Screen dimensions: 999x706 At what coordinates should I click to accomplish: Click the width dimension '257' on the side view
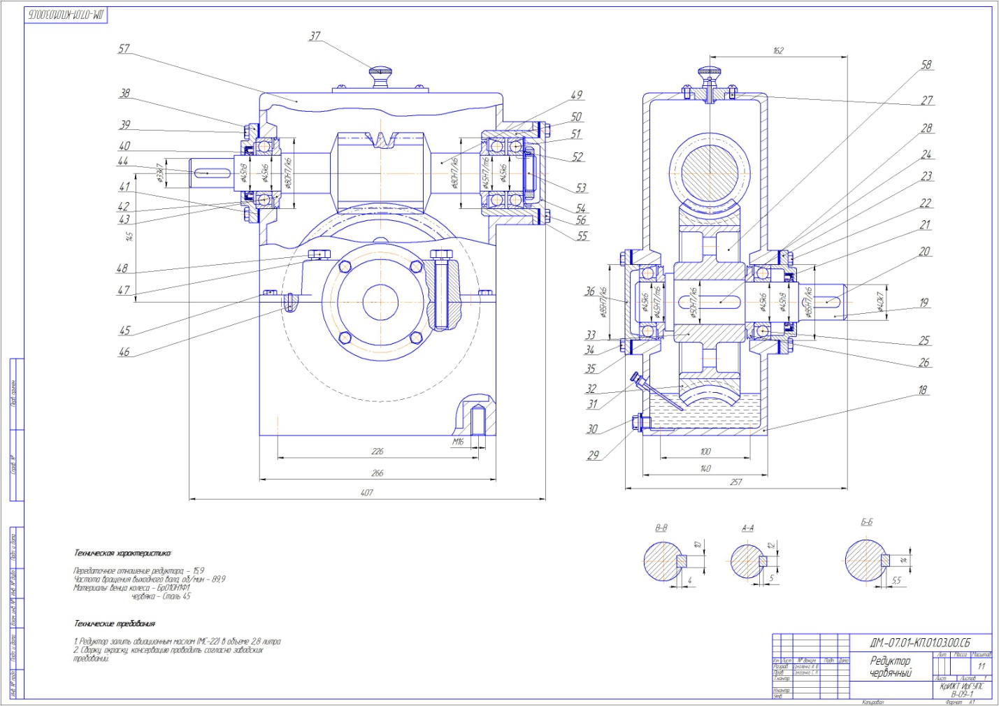735,482
